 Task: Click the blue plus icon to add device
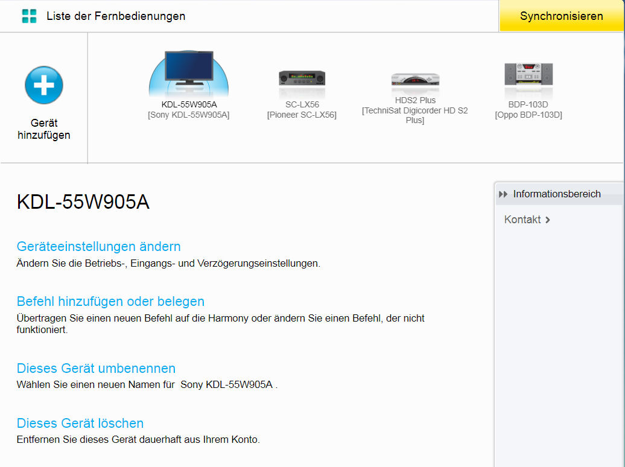point(43,85)
